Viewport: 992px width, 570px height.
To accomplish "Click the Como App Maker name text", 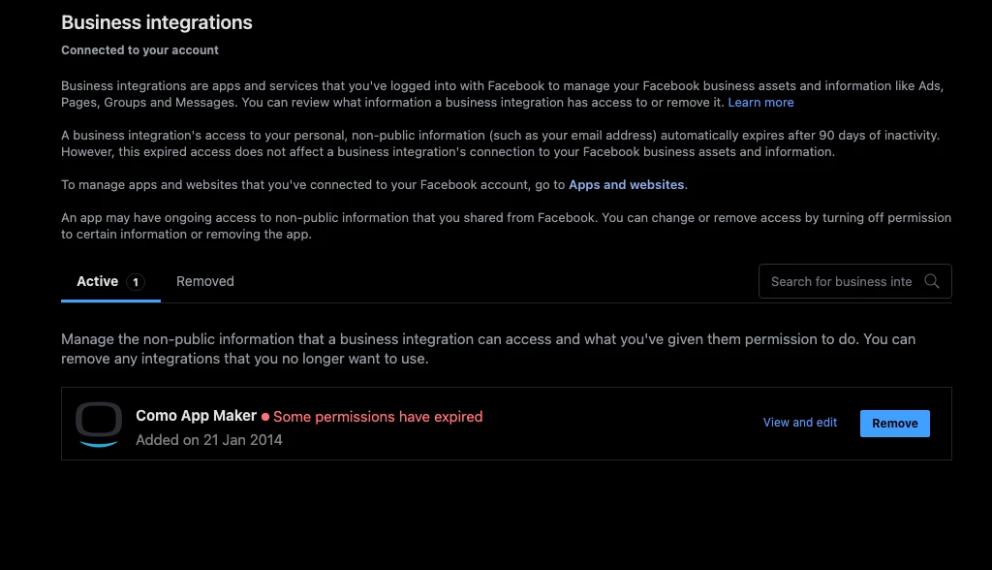I will (196, 416).
